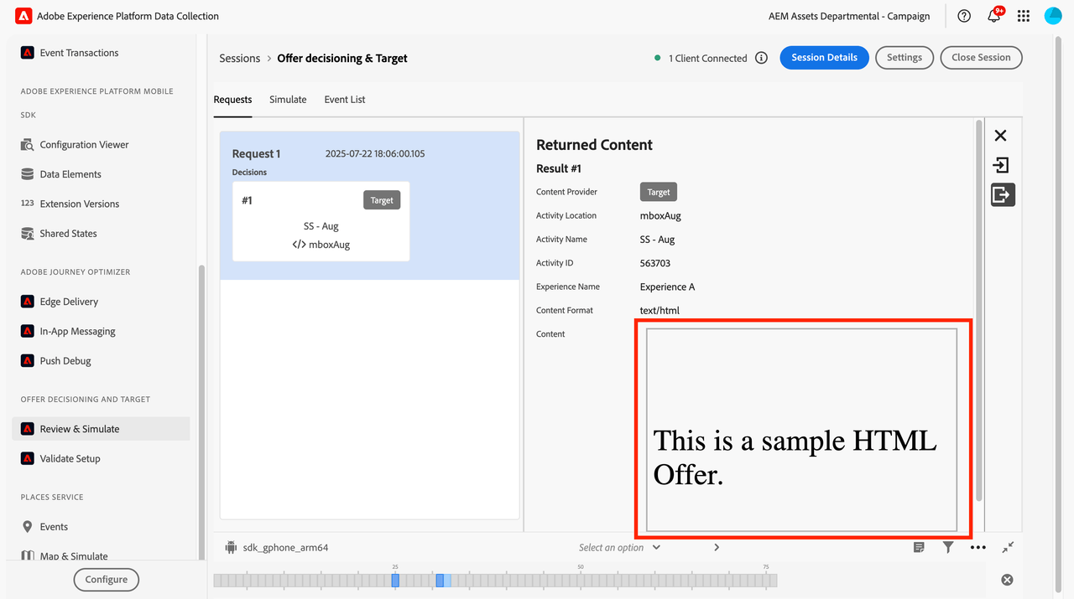
Task: Select decision #1 card for SS - Aug
Action: pos(321,222)
